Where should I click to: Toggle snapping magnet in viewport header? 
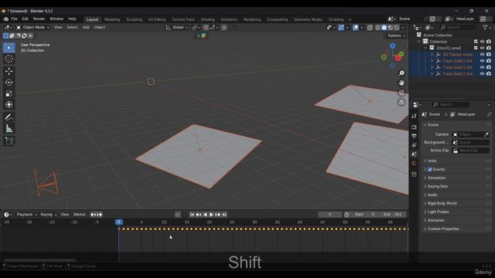point(206,28)
